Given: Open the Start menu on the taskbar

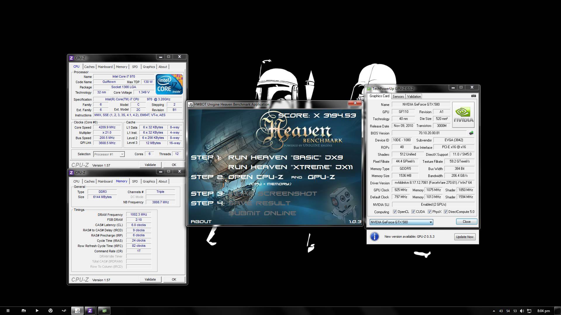Looking at the screenshot, I should pos(8,311).
